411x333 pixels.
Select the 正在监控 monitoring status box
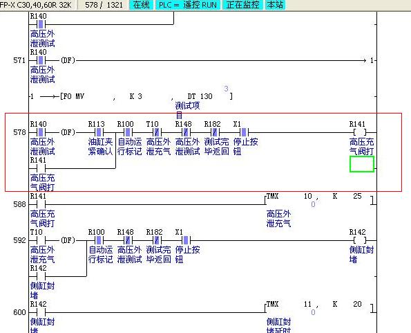[x=242, y=5]
